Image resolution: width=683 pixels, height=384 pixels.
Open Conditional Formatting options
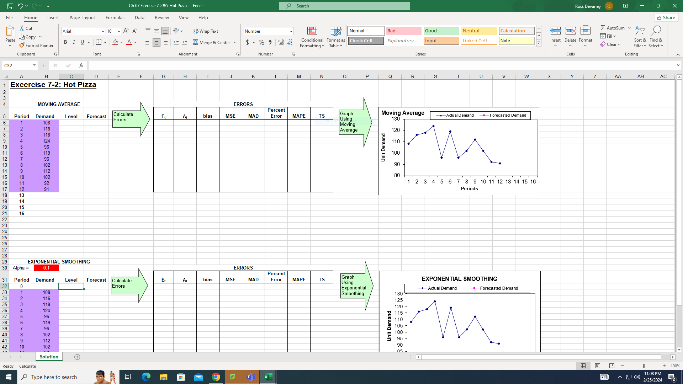tap(312, 37)
